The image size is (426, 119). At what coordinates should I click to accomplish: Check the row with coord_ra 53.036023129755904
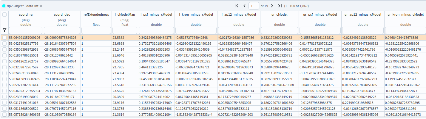click(4, 91)
